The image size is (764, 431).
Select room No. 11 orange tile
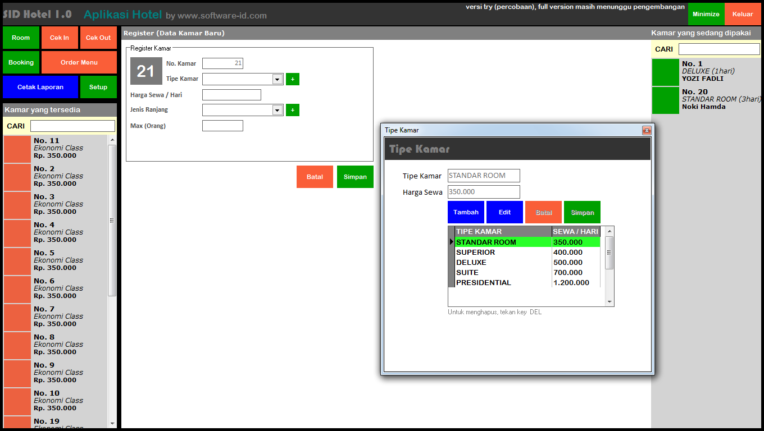[17, 149]
